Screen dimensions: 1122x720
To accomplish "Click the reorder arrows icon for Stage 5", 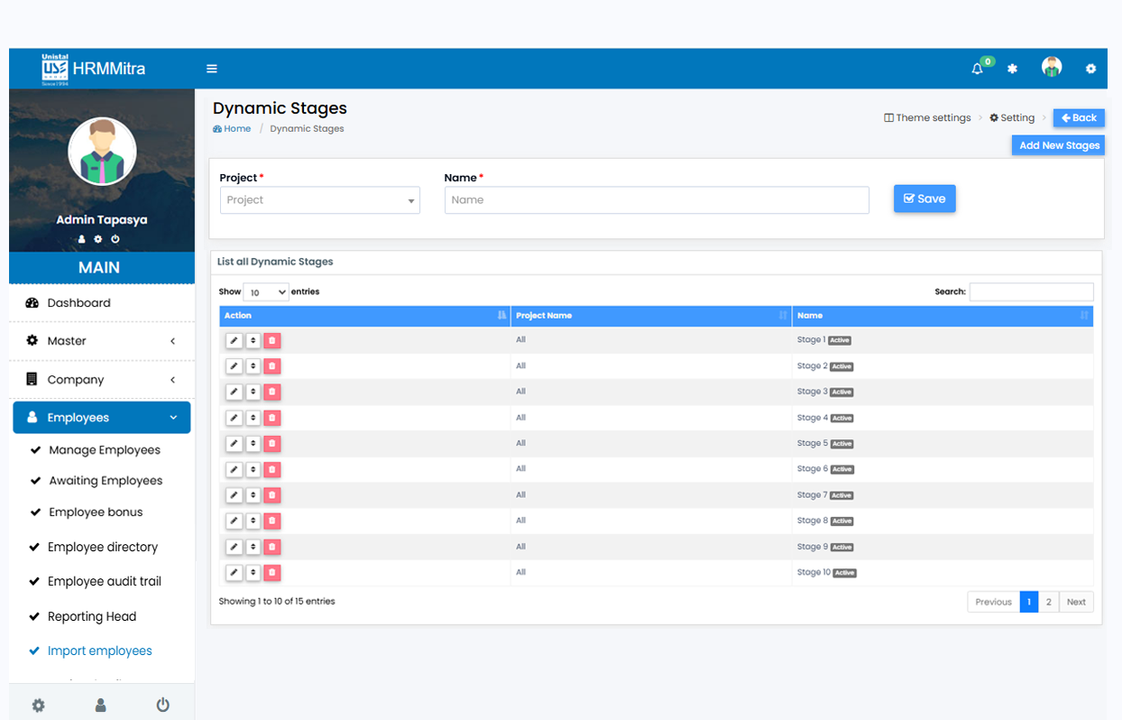I will click(253, 443).
